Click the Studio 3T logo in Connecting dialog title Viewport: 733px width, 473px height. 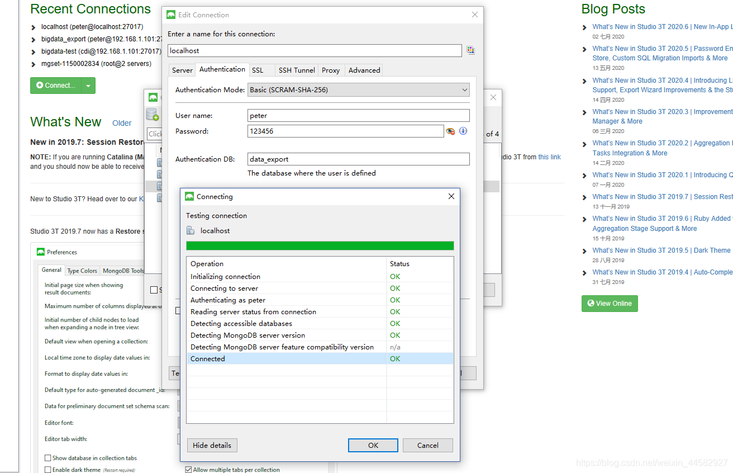(189, 196)
